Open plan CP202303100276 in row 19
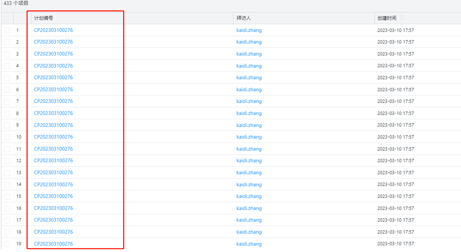461x252 pixels. click(53, 244)
